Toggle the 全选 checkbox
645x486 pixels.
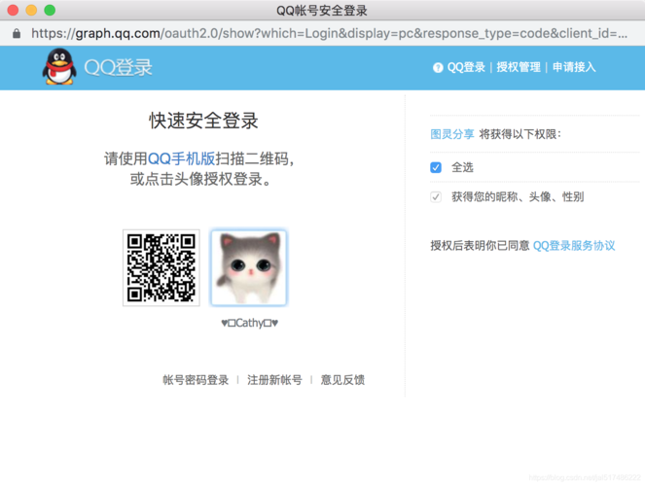coord(436,167)
